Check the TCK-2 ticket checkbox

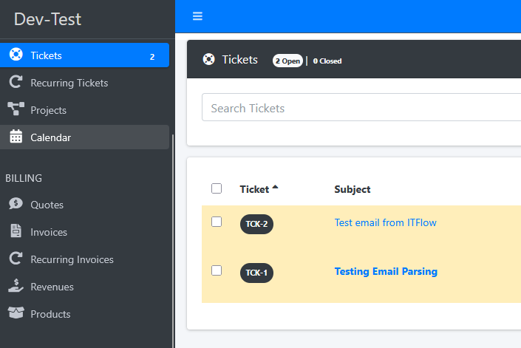pyautogui.click(x=217, y=222)
